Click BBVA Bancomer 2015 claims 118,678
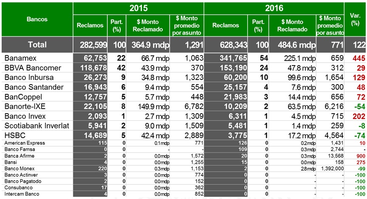 (x=93, y=68)
